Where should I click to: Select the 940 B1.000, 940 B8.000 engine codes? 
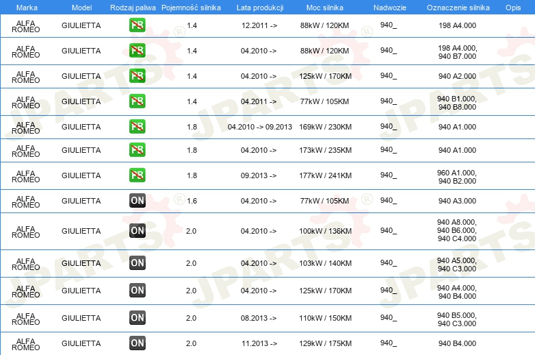(x=457, y=103)
